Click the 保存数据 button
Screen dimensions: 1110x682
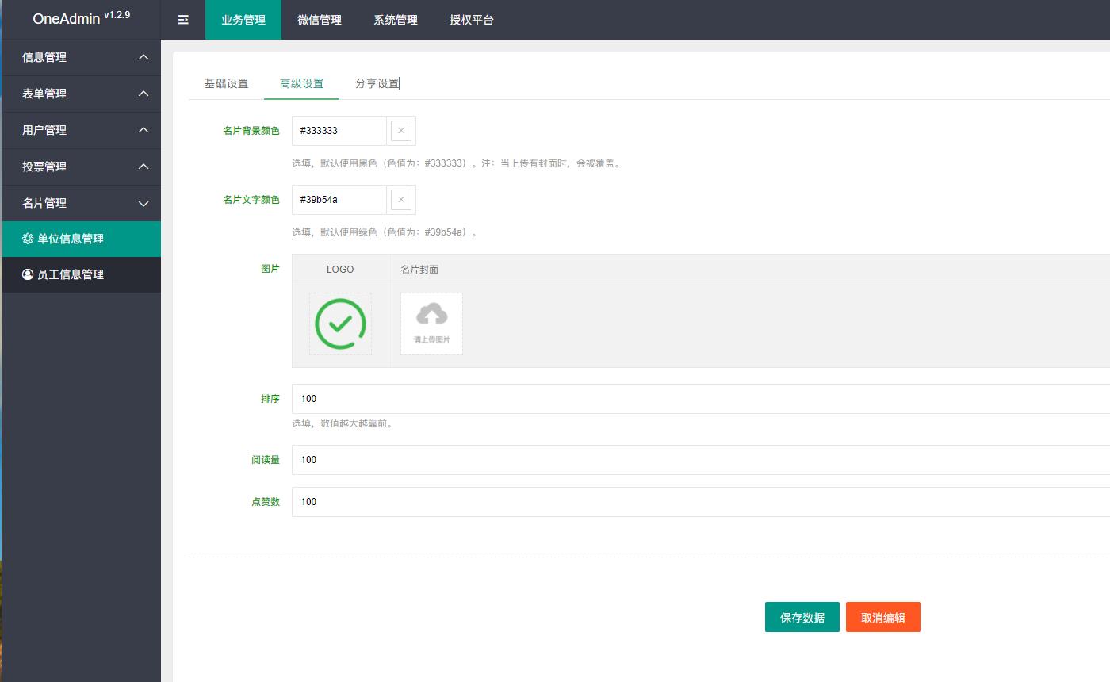(802, 616)
